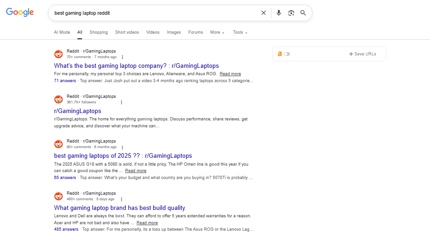Open 'What gaming laptop brand has best build quality'
This screenshot has height=239, width=430.
coord(119,208)
